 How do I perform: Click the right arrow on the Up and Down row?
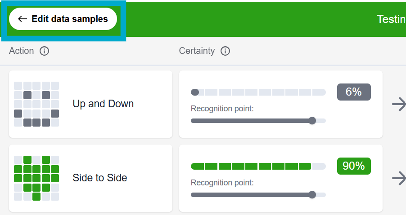[x=399, y=104]
